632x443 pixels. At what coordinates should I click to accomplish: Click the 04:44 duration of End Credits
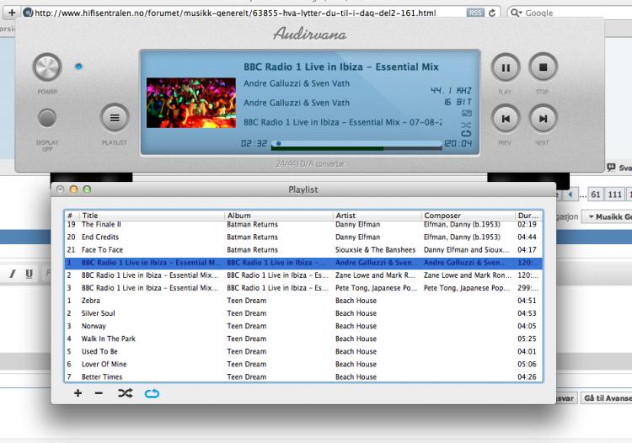527,238
